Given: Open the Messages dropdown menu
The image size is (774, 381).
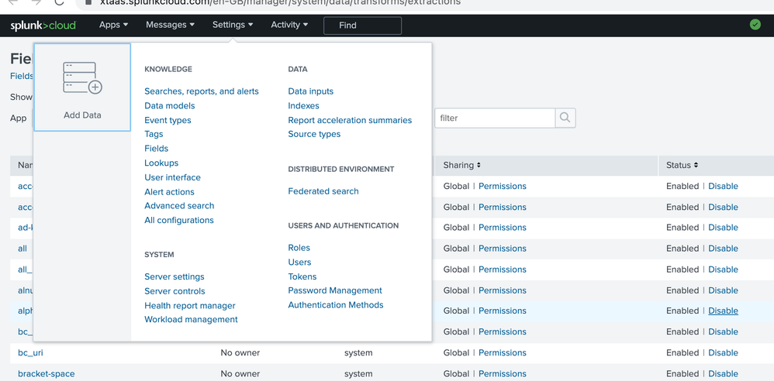Looking at the screenshot, I should 170,25.
